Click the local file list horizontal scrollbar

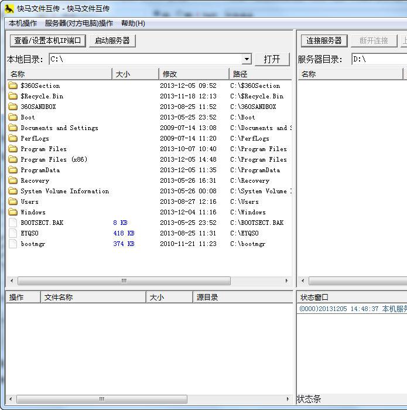pyautogui.click(x=124, y=281)
